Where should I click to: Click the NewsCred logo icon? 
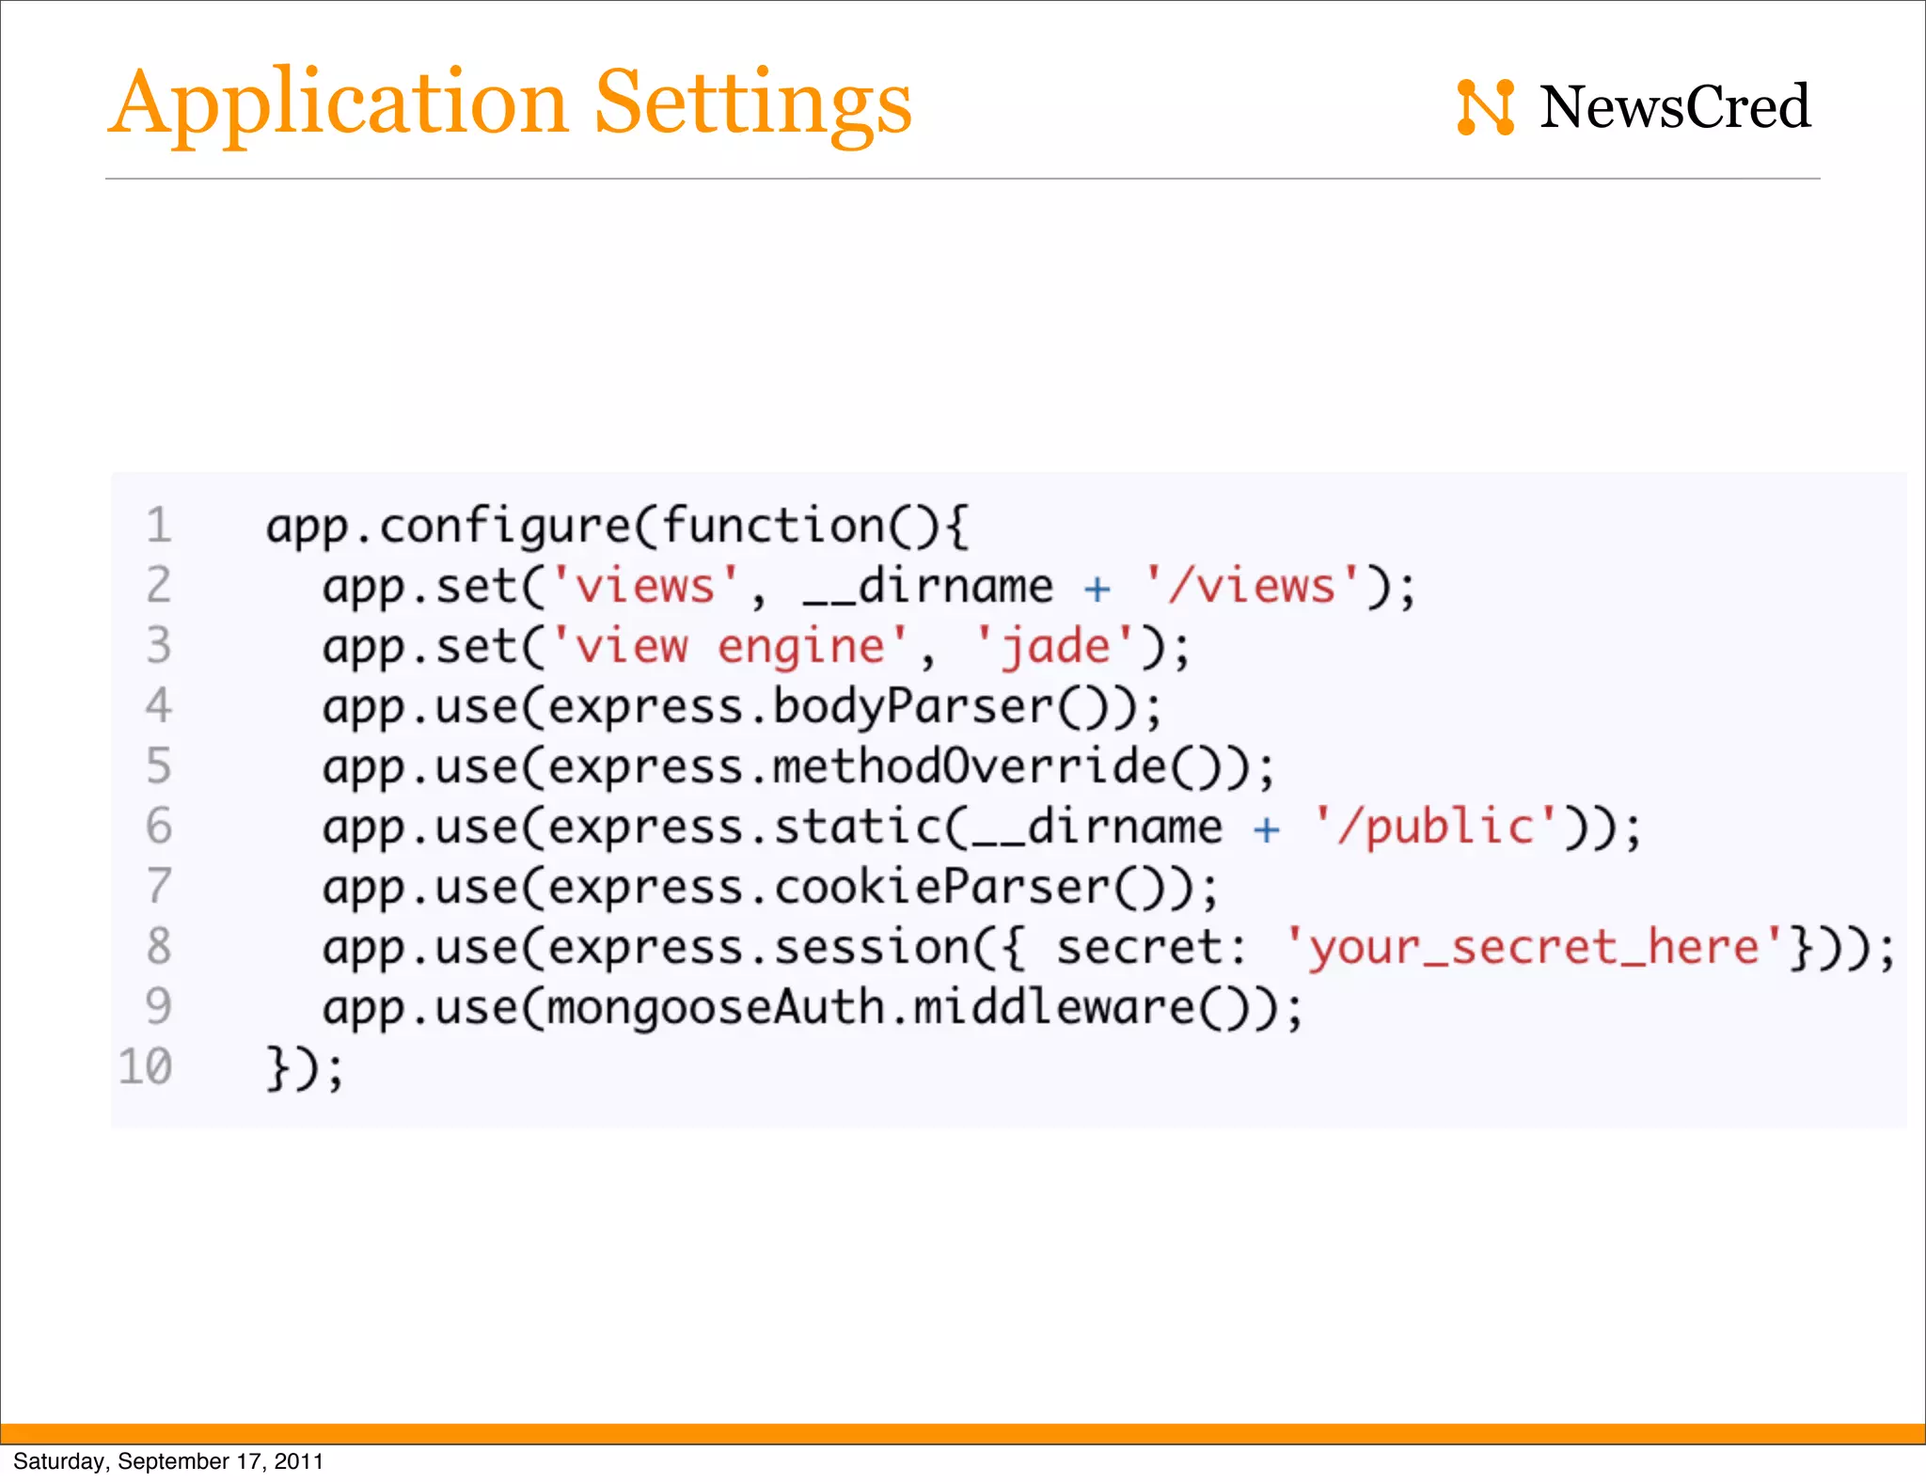coord(1485,107)
